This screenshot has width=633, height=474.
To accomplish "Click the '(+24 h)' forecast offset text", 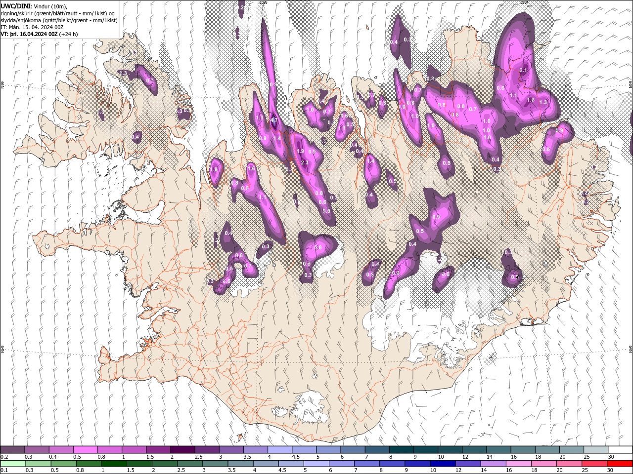I will tap(69, 34).
